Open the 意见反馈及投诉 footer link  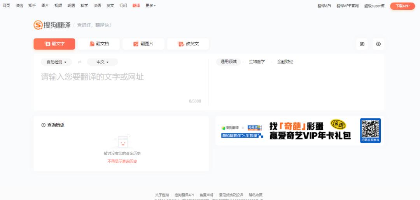click(231, 195)
